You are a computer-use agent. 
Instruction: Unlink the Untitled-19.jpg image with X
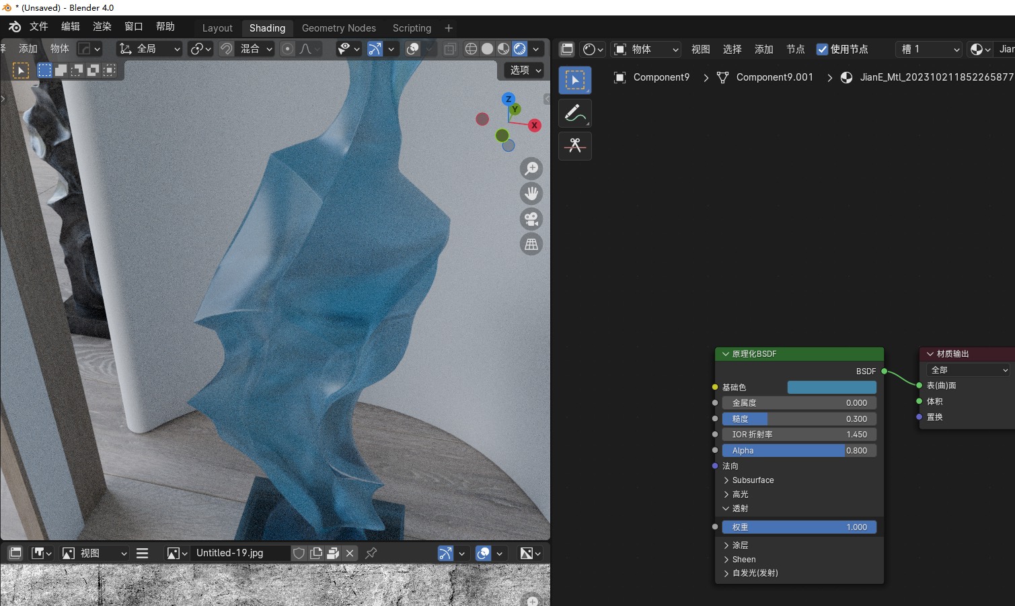350,553
